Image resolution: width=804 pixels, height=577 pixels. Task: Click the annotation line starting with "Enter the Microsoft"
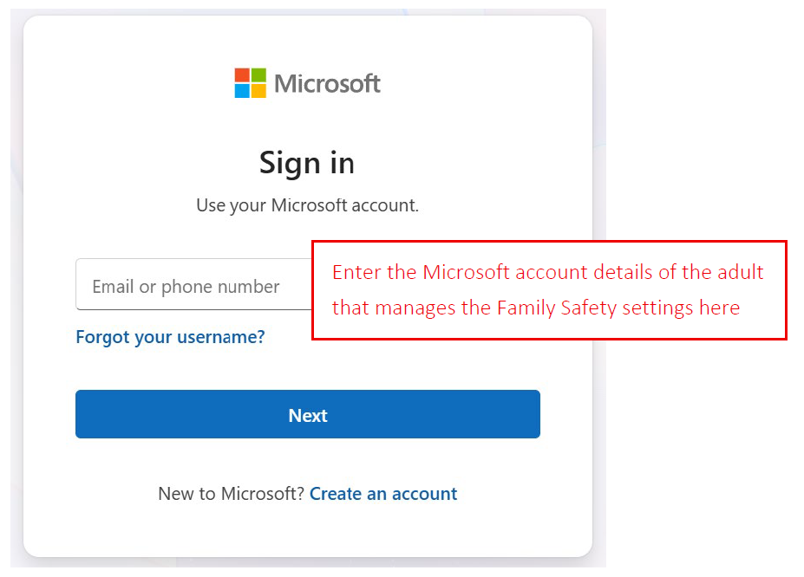coord(547,272)
